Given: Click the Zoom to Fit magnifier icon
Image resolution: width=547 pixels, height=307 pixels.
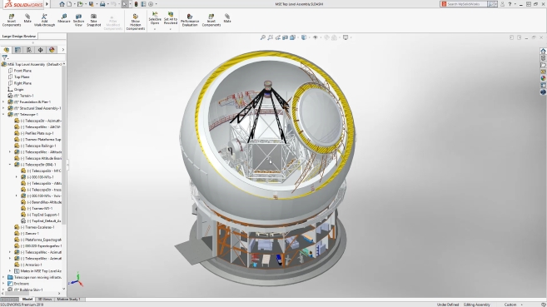Looking at the screenshot, I should click(x=263, y=37).
